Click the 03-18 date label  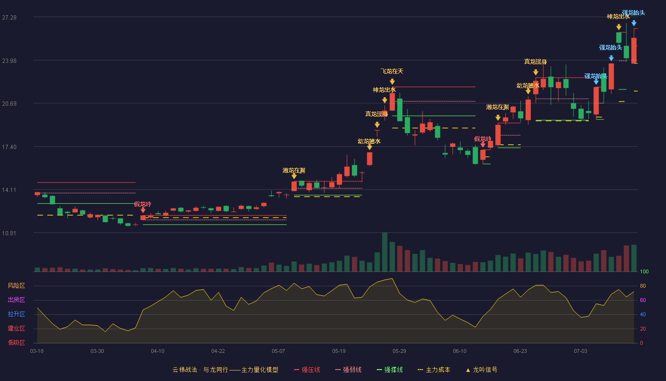[37, 351]
